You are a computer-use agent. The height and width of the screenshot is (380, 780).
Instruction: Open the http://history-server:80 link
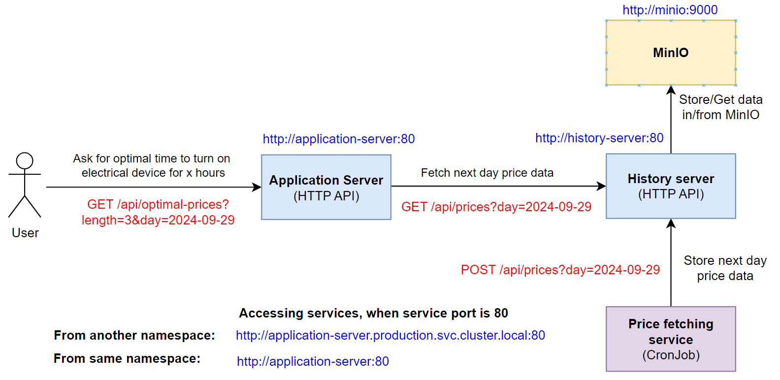click(599, 138)
